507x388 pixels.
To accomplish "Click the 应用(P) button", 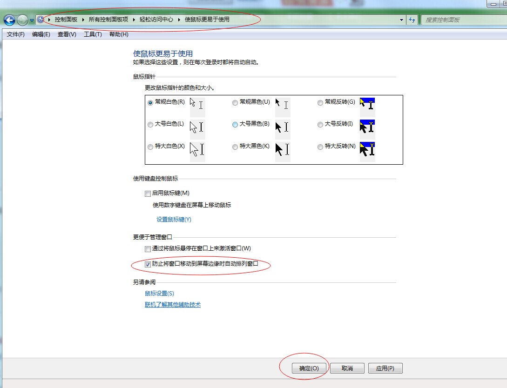I will coord(385,368).
